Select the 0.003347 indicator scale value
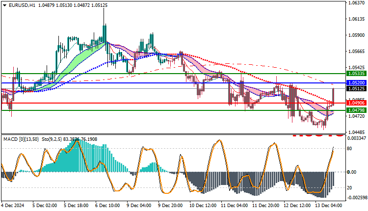Screen dimensions: 368x211 pos(357,138)
